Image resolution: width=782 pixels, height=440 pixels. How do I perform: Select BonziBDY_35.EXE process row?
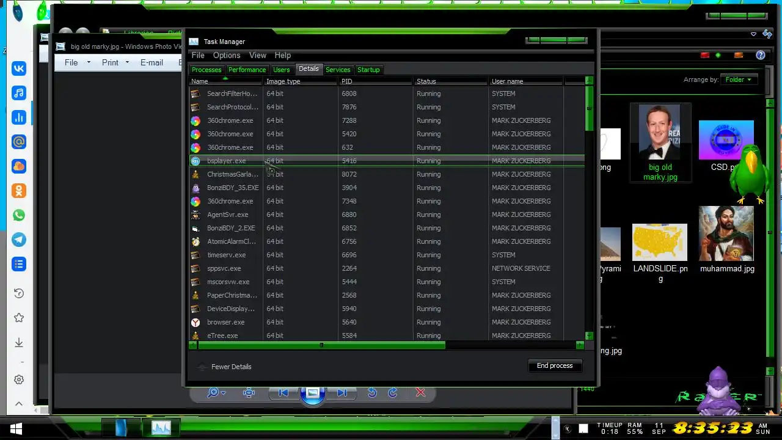[387, 188]
